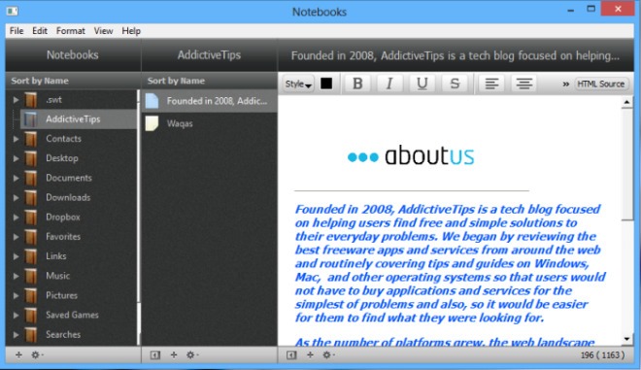Open the Format menu
641x370 pixels.
tap(70, 31)
